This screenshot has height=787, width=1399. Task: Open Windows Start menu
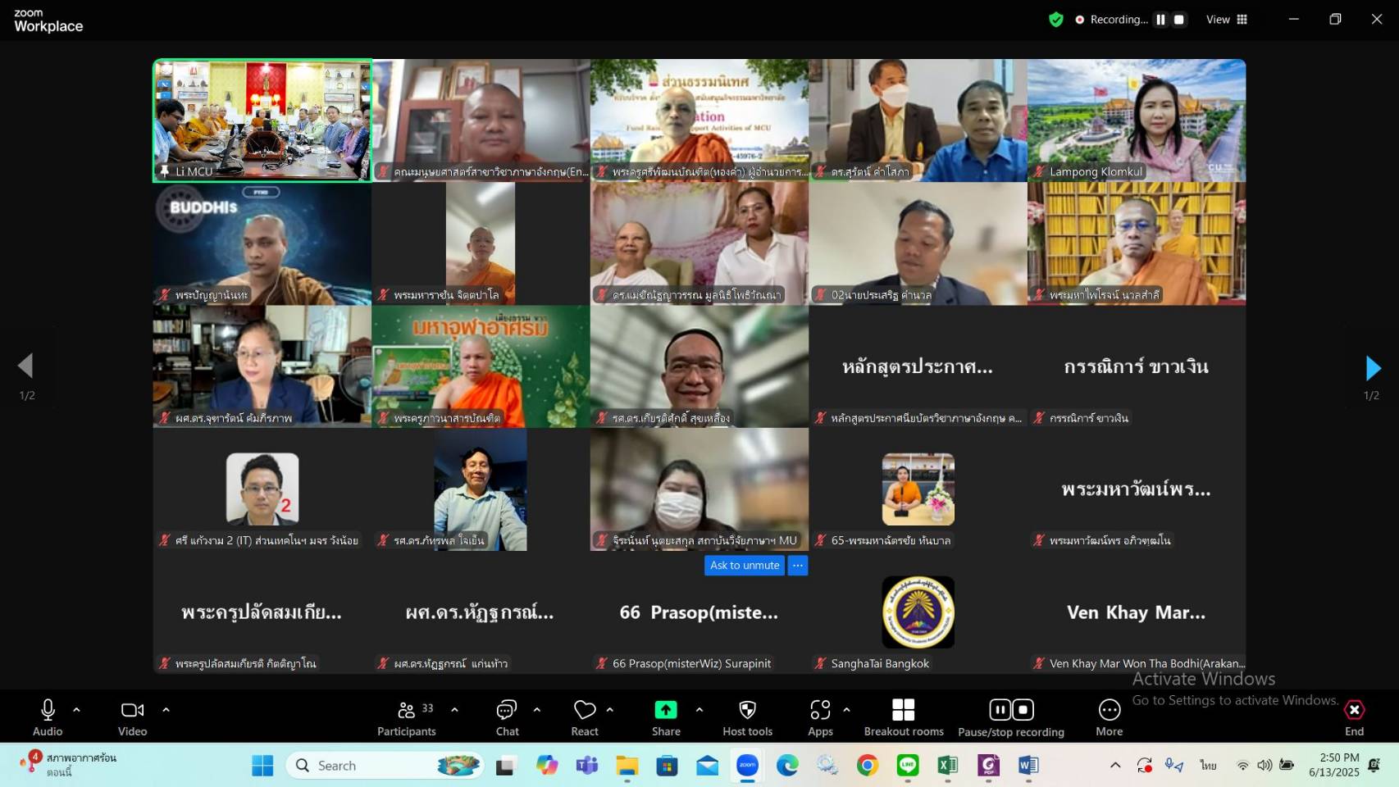(262, 766)
